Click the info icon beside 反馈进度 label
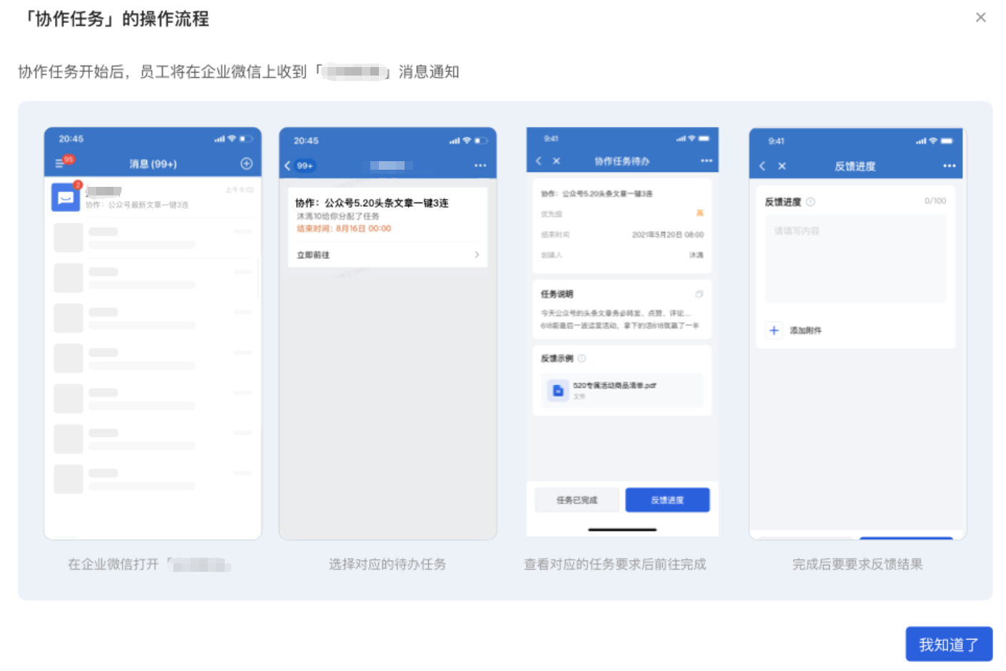Viewport: 1006px width, 671px height. click(811, 202)
